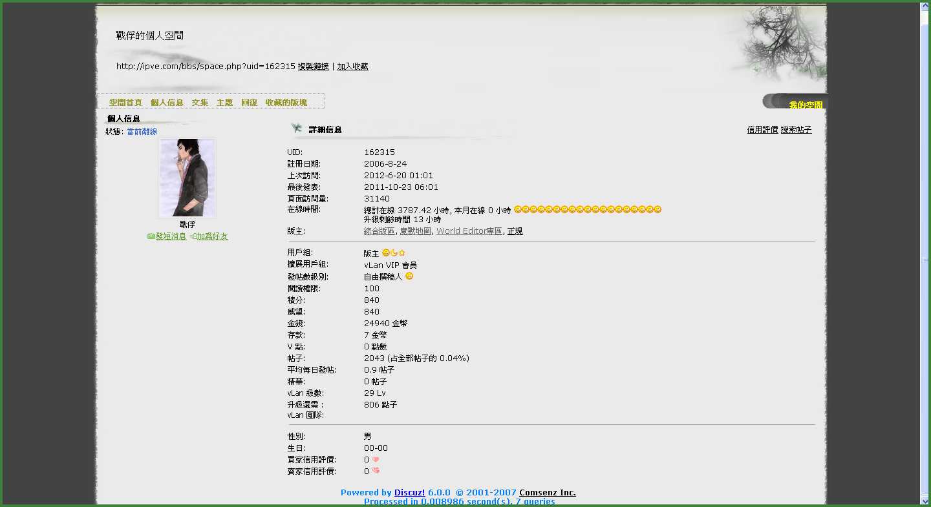The width and height of the screenshot is (931, 507).
Task: Click the 戰俘的個人空間 page title
Action: [150, 36]
